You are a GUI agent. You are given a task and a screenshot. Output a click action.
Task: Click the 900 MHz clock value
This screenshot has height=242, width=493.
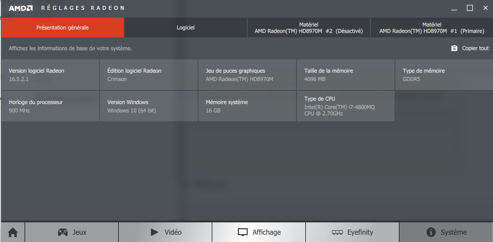coord(19,110)
